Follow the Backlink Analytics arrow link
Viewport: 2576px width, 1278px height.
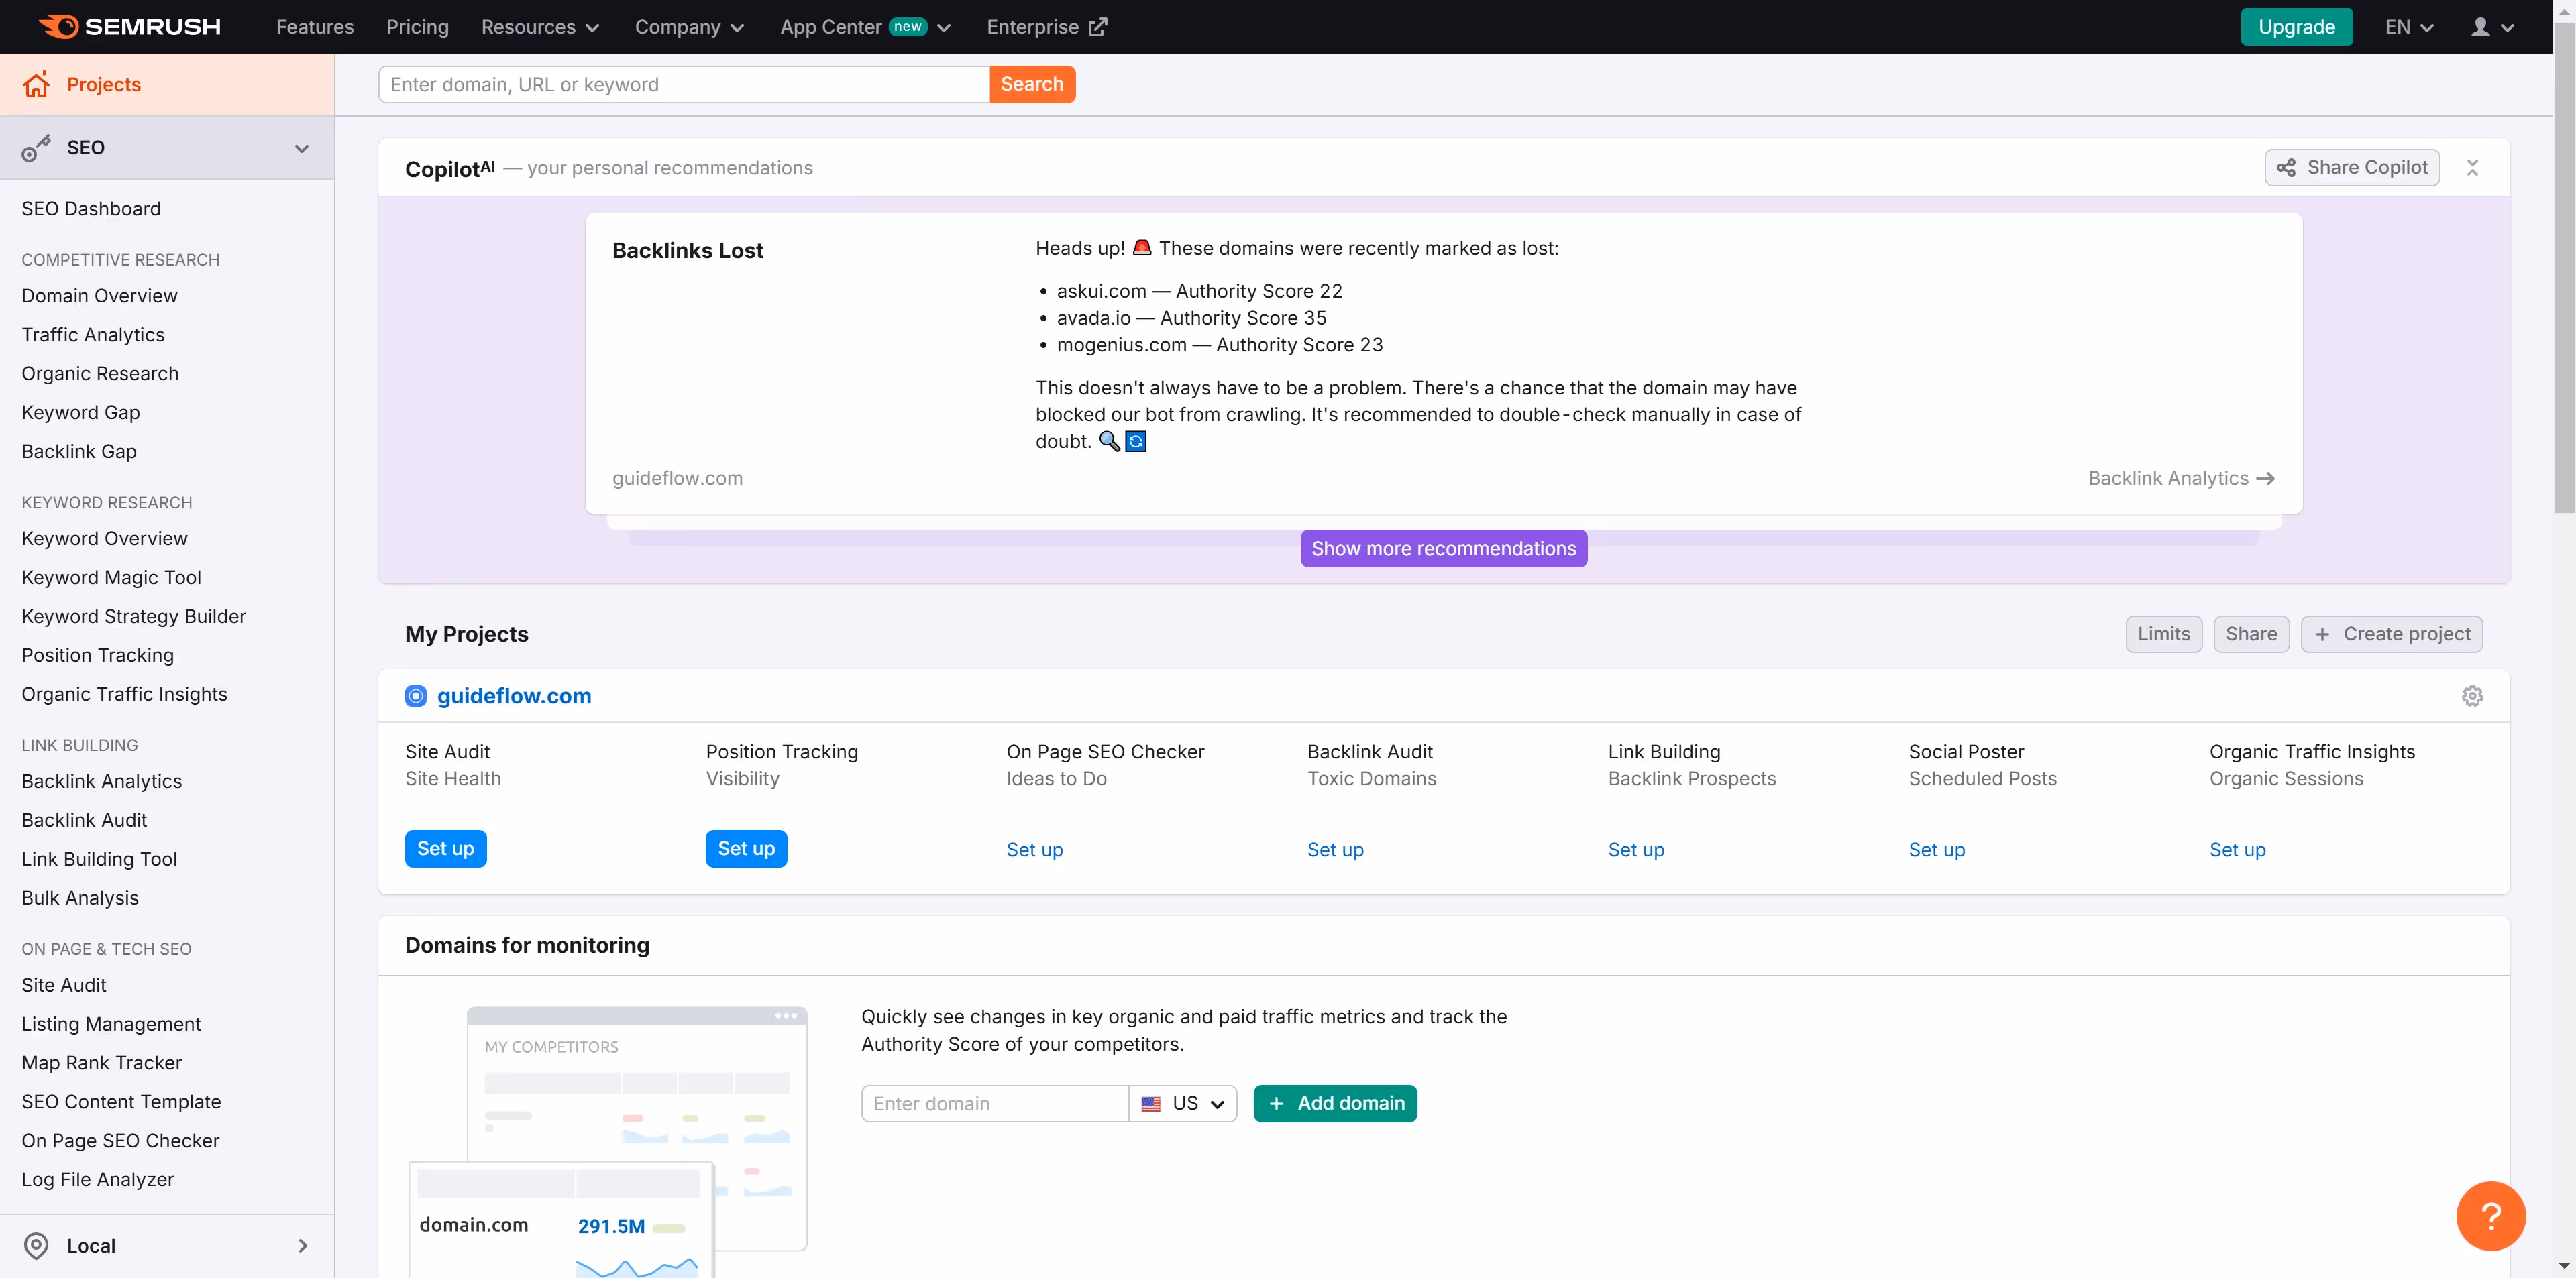pyautogui.click(x=2180, y=479)
